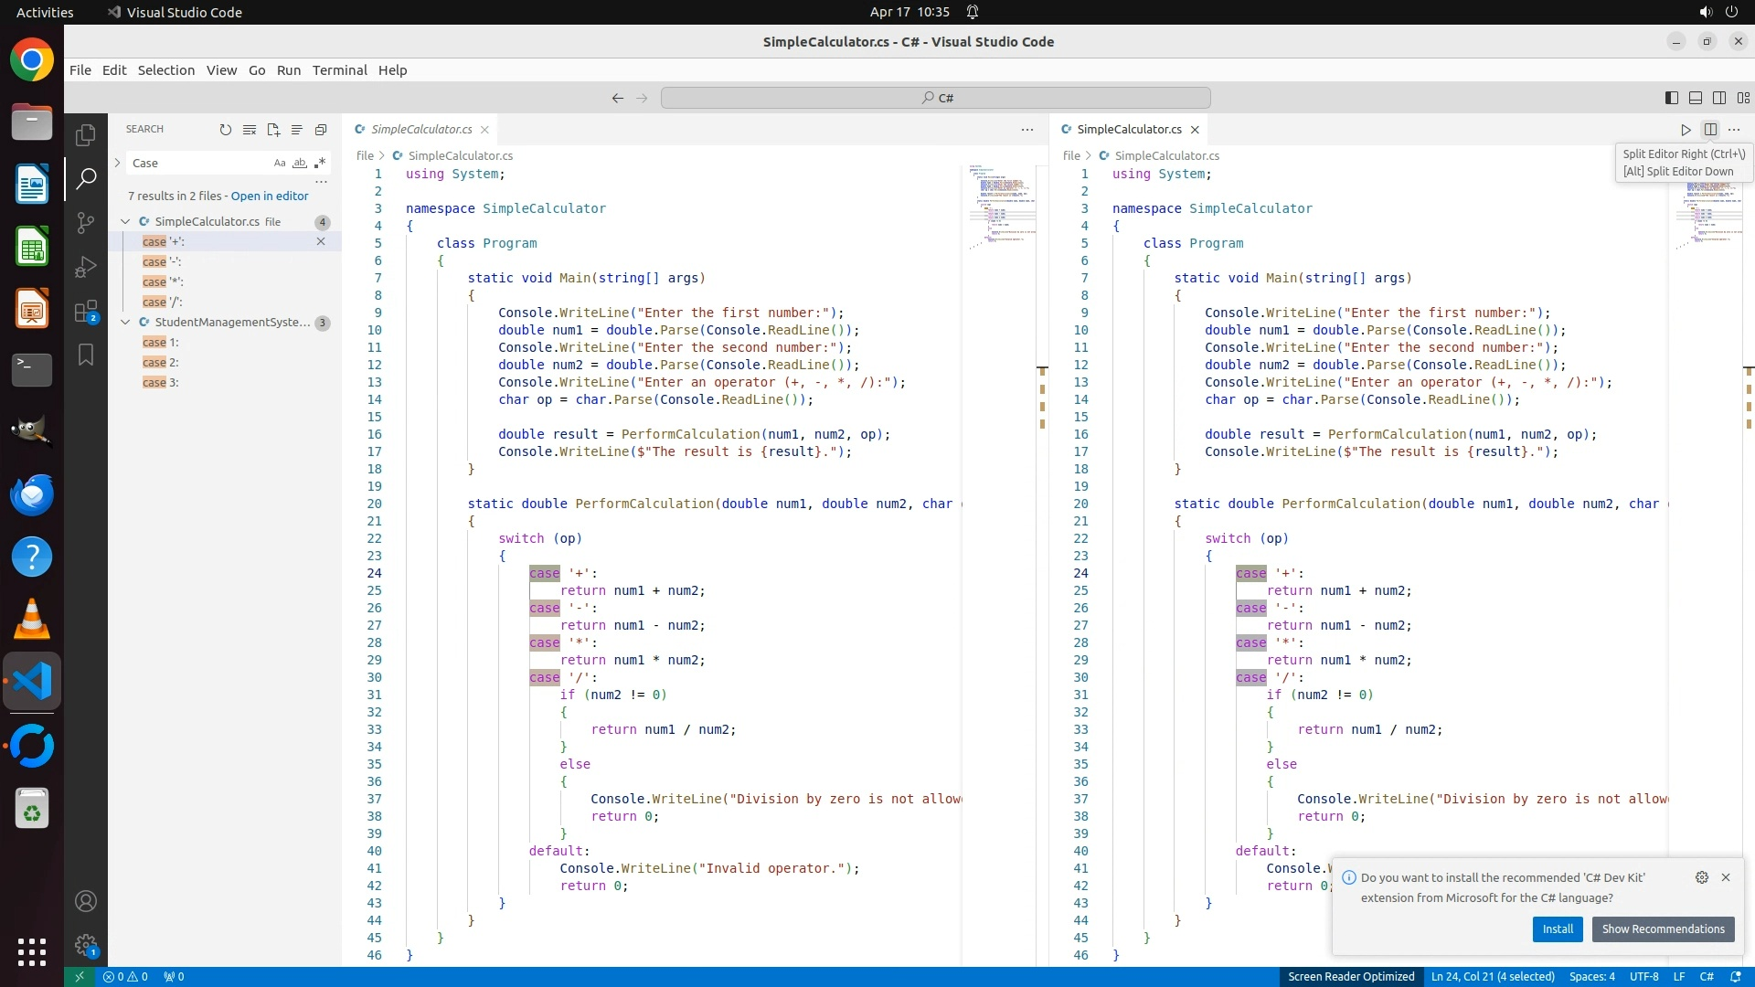Click the Open in editor link
The image size is (1755, 987).
pyautogui.click(x=270, y=196)
